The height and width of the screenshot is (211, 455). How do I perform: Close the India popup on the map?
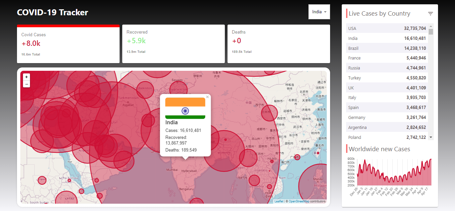pyautogui.click(x=207, y=97)
